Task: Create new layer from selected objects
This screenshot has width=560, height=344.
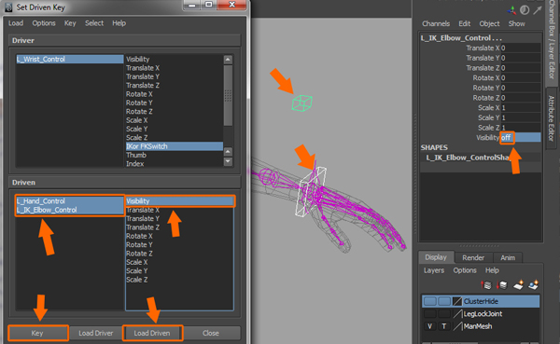Action: [533, 284]
